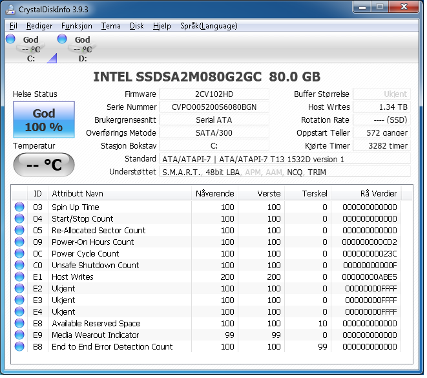Click status orb for Power Cycle Count
Viewport: 427px width, 378px height.
coord(19,253)
